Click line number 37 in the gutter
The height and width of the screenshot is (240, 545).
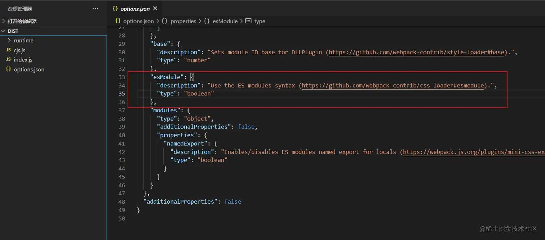tap(121, 110)
